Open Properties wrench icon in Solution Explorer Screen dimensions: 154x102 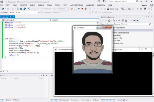pyautogui.click(x=134, y=21)
